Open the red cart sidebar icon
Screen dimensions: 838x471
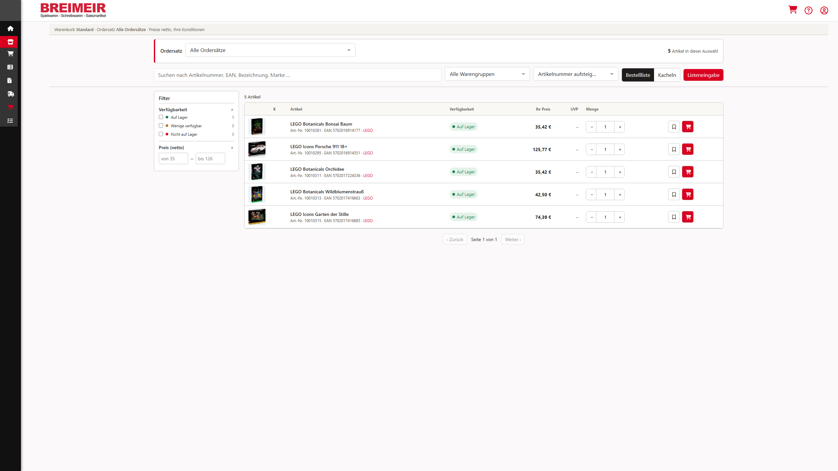(10, 107)
